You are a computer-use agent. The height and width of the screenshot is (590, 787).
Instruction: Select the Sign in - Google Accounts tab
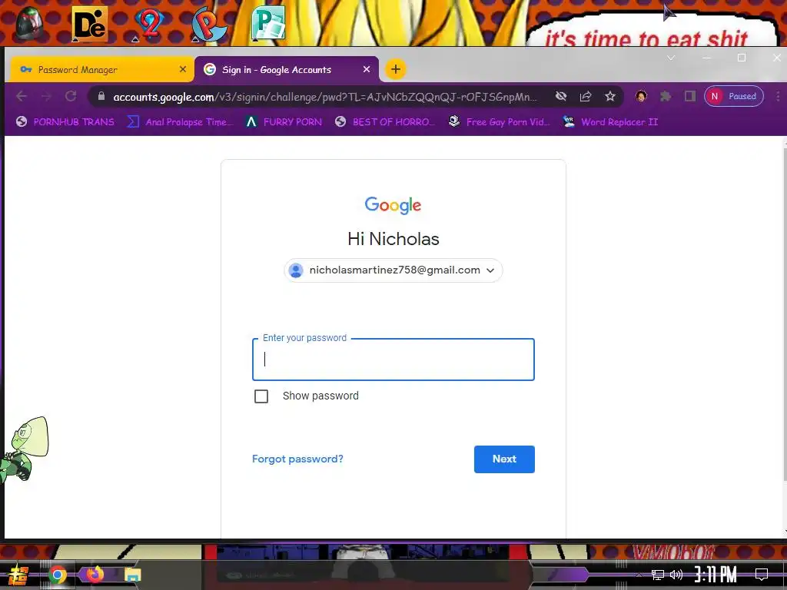286,69
